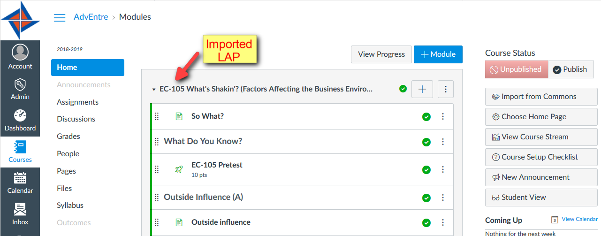Click the View Progress button
The image size is (601, 236).
point(381,54)
